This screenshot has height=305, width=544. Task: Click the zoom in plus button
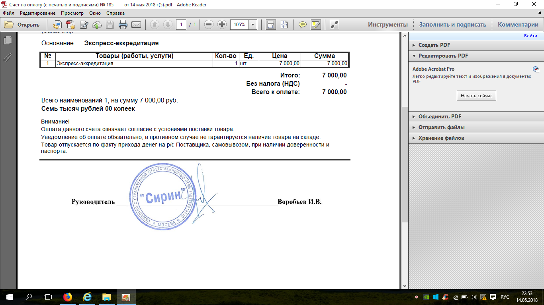(x=222, y=25)
